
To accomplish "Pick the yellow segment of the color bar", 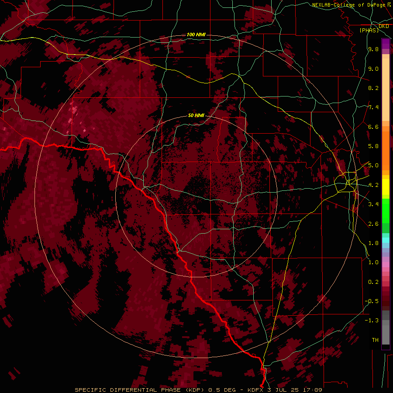I will (x=386, y=187).
